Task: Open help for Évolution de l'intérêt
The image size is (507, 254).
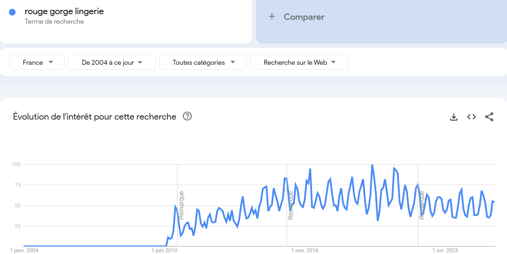Action: (187, 116)
